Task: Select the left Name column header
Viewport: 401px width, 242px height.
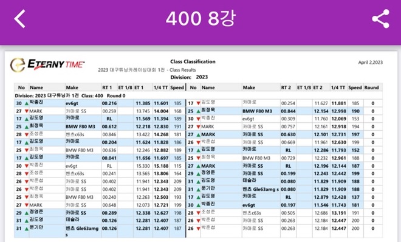Action: click(36, 88)
